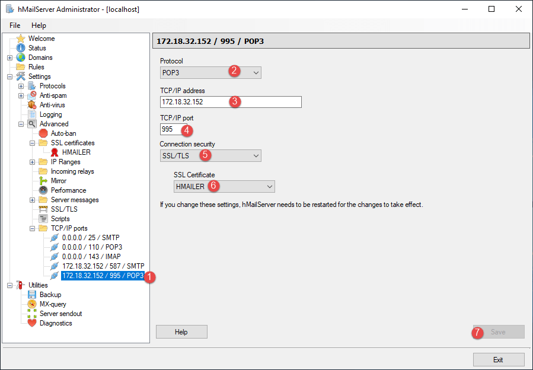Click into the TCP/IP address field

point(230,102)
